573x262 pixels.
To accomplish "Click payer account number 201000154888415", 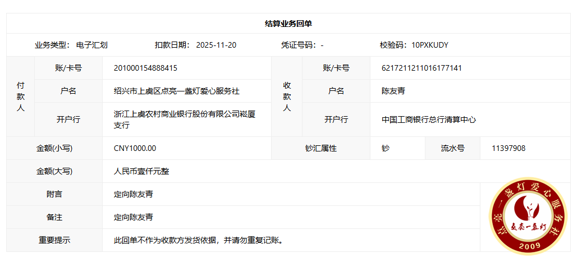I will (145, 68).
